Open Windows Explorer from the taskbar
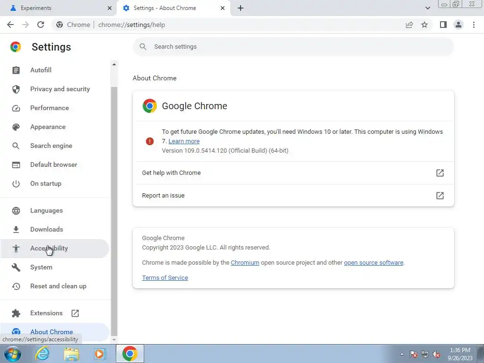This screenshot has width=484, height=363. (71, 354)
